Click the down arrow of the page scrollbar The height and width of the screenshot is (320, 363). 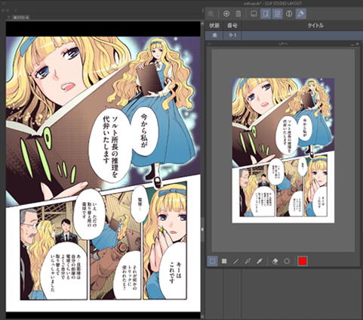pos(202,316)
